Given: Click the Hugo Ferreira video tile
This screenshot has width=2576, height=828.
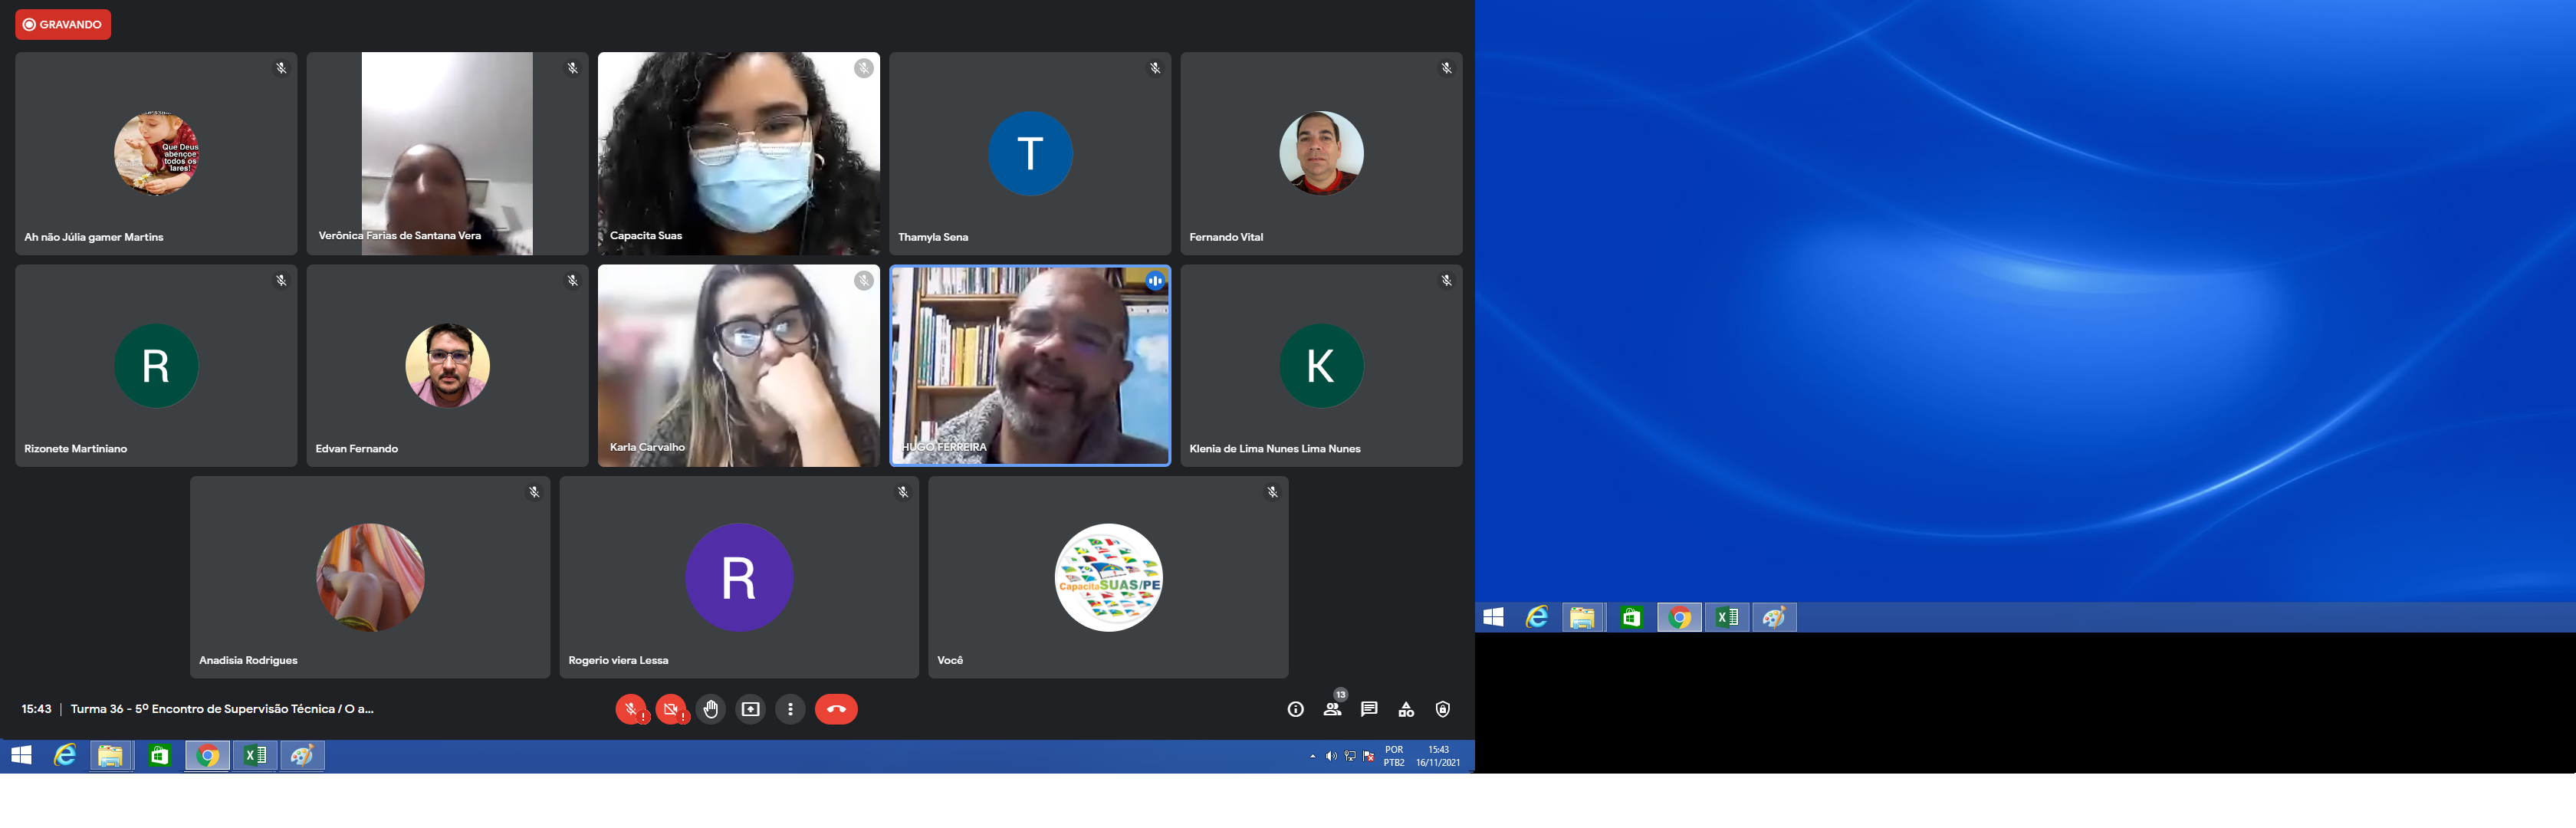Looking at the screenshot, I should pyautogui.click(x=1030, y=365).
